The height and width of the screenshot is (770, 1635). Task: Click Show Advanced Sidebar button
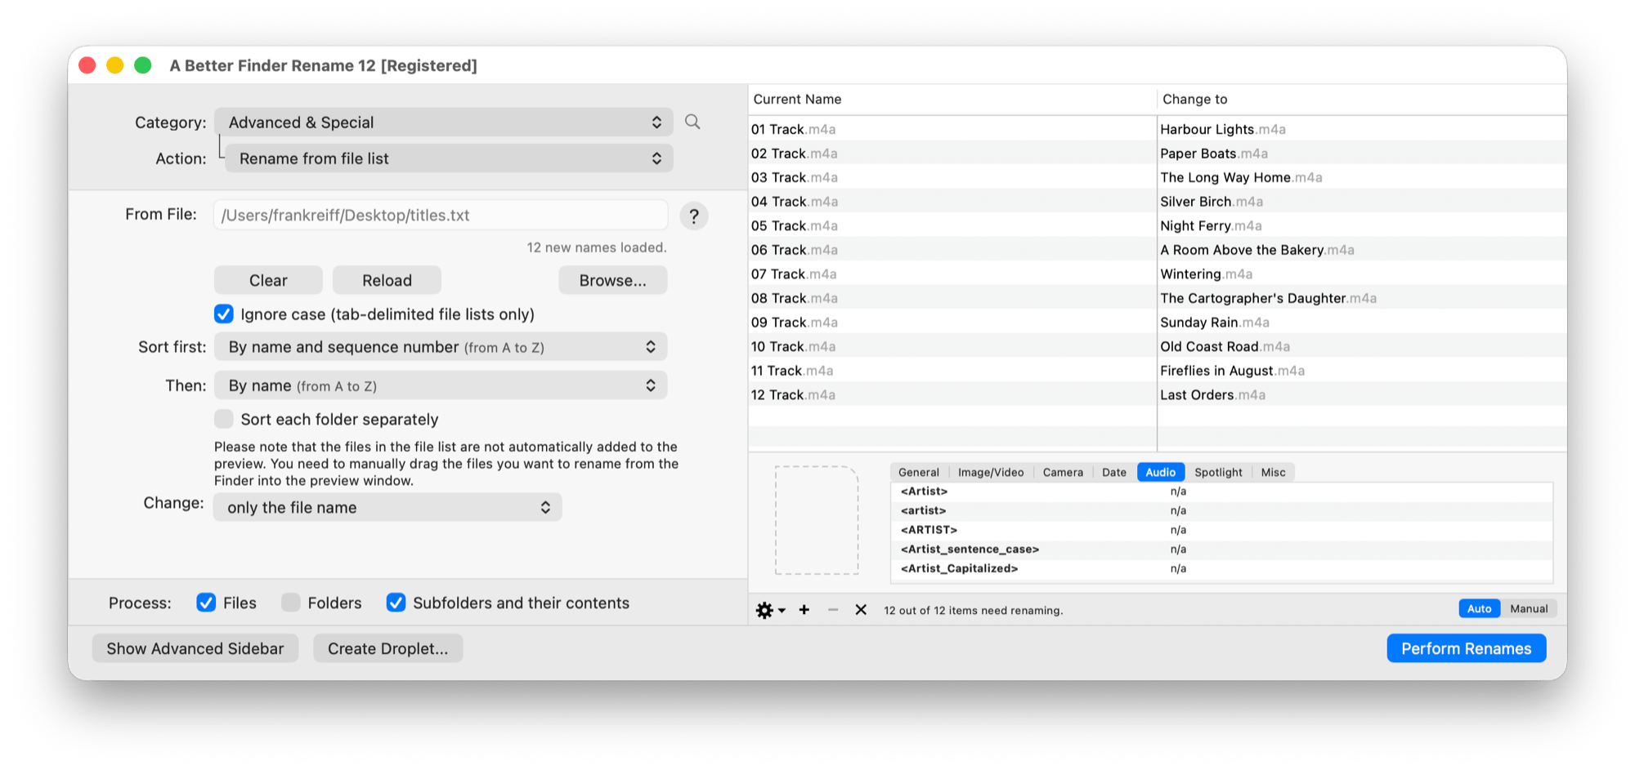195,648
